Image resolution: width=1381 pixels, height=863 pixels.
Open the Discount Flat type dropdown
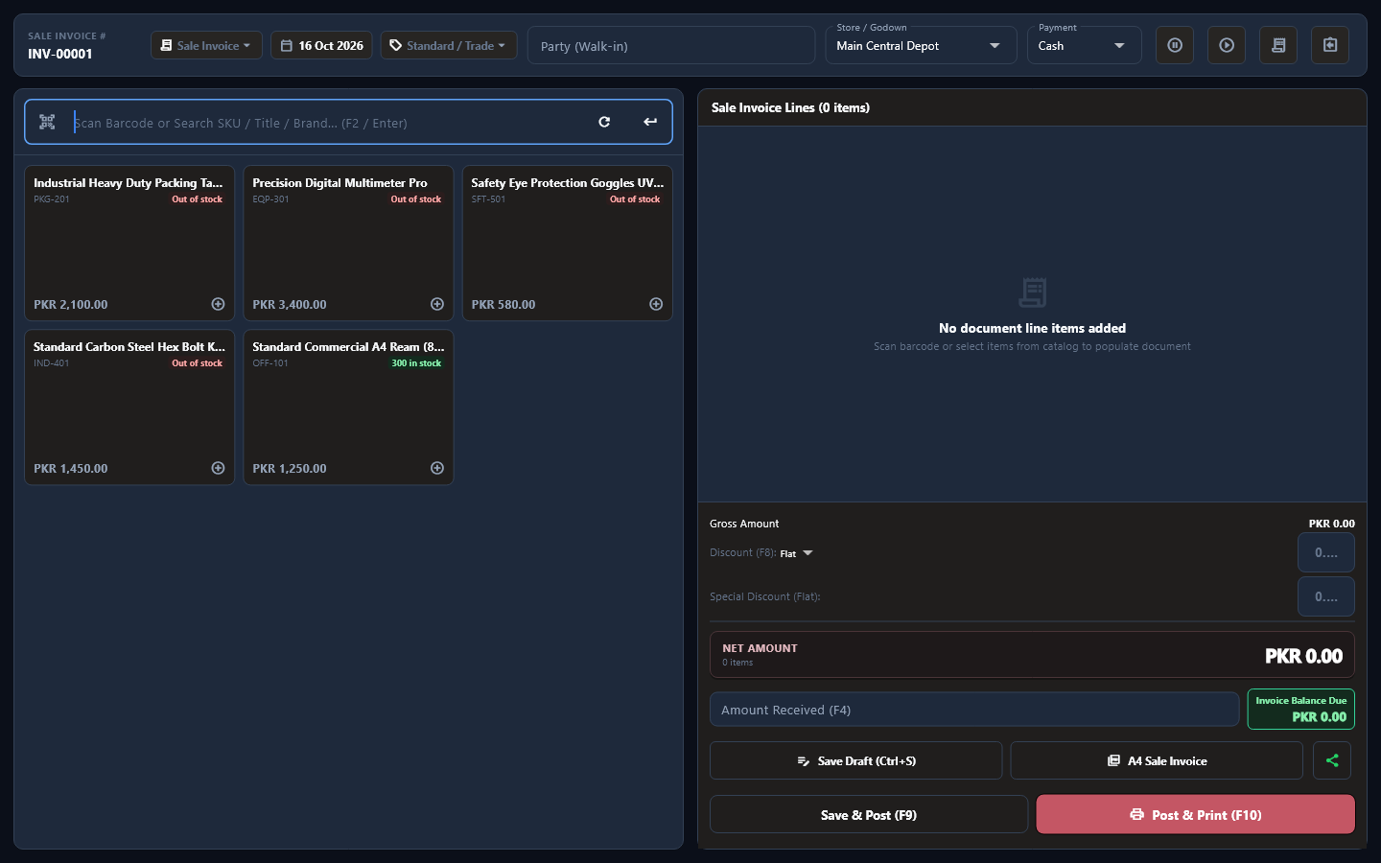(796, 553)
